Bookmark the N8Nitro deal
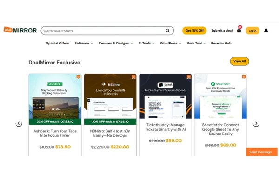The width and height of the screenshot is (279, 178). point(133,77)
